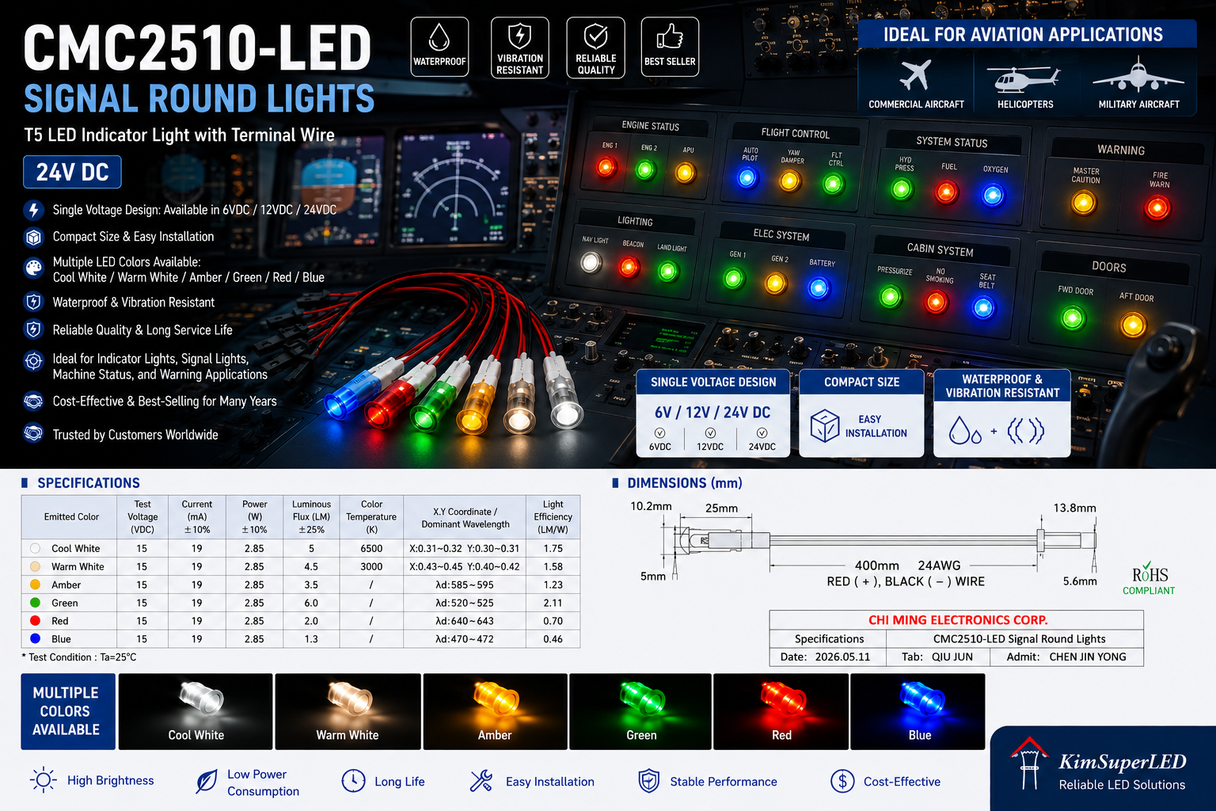Click the 24V DC voltage badge
The image size is (1216, 811).
72,172
